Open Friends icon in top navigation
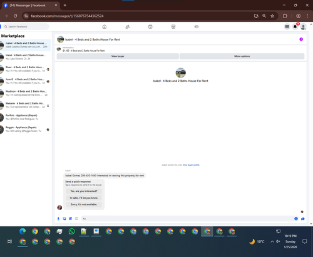The image size is (313, 257). tap(127, 27)
